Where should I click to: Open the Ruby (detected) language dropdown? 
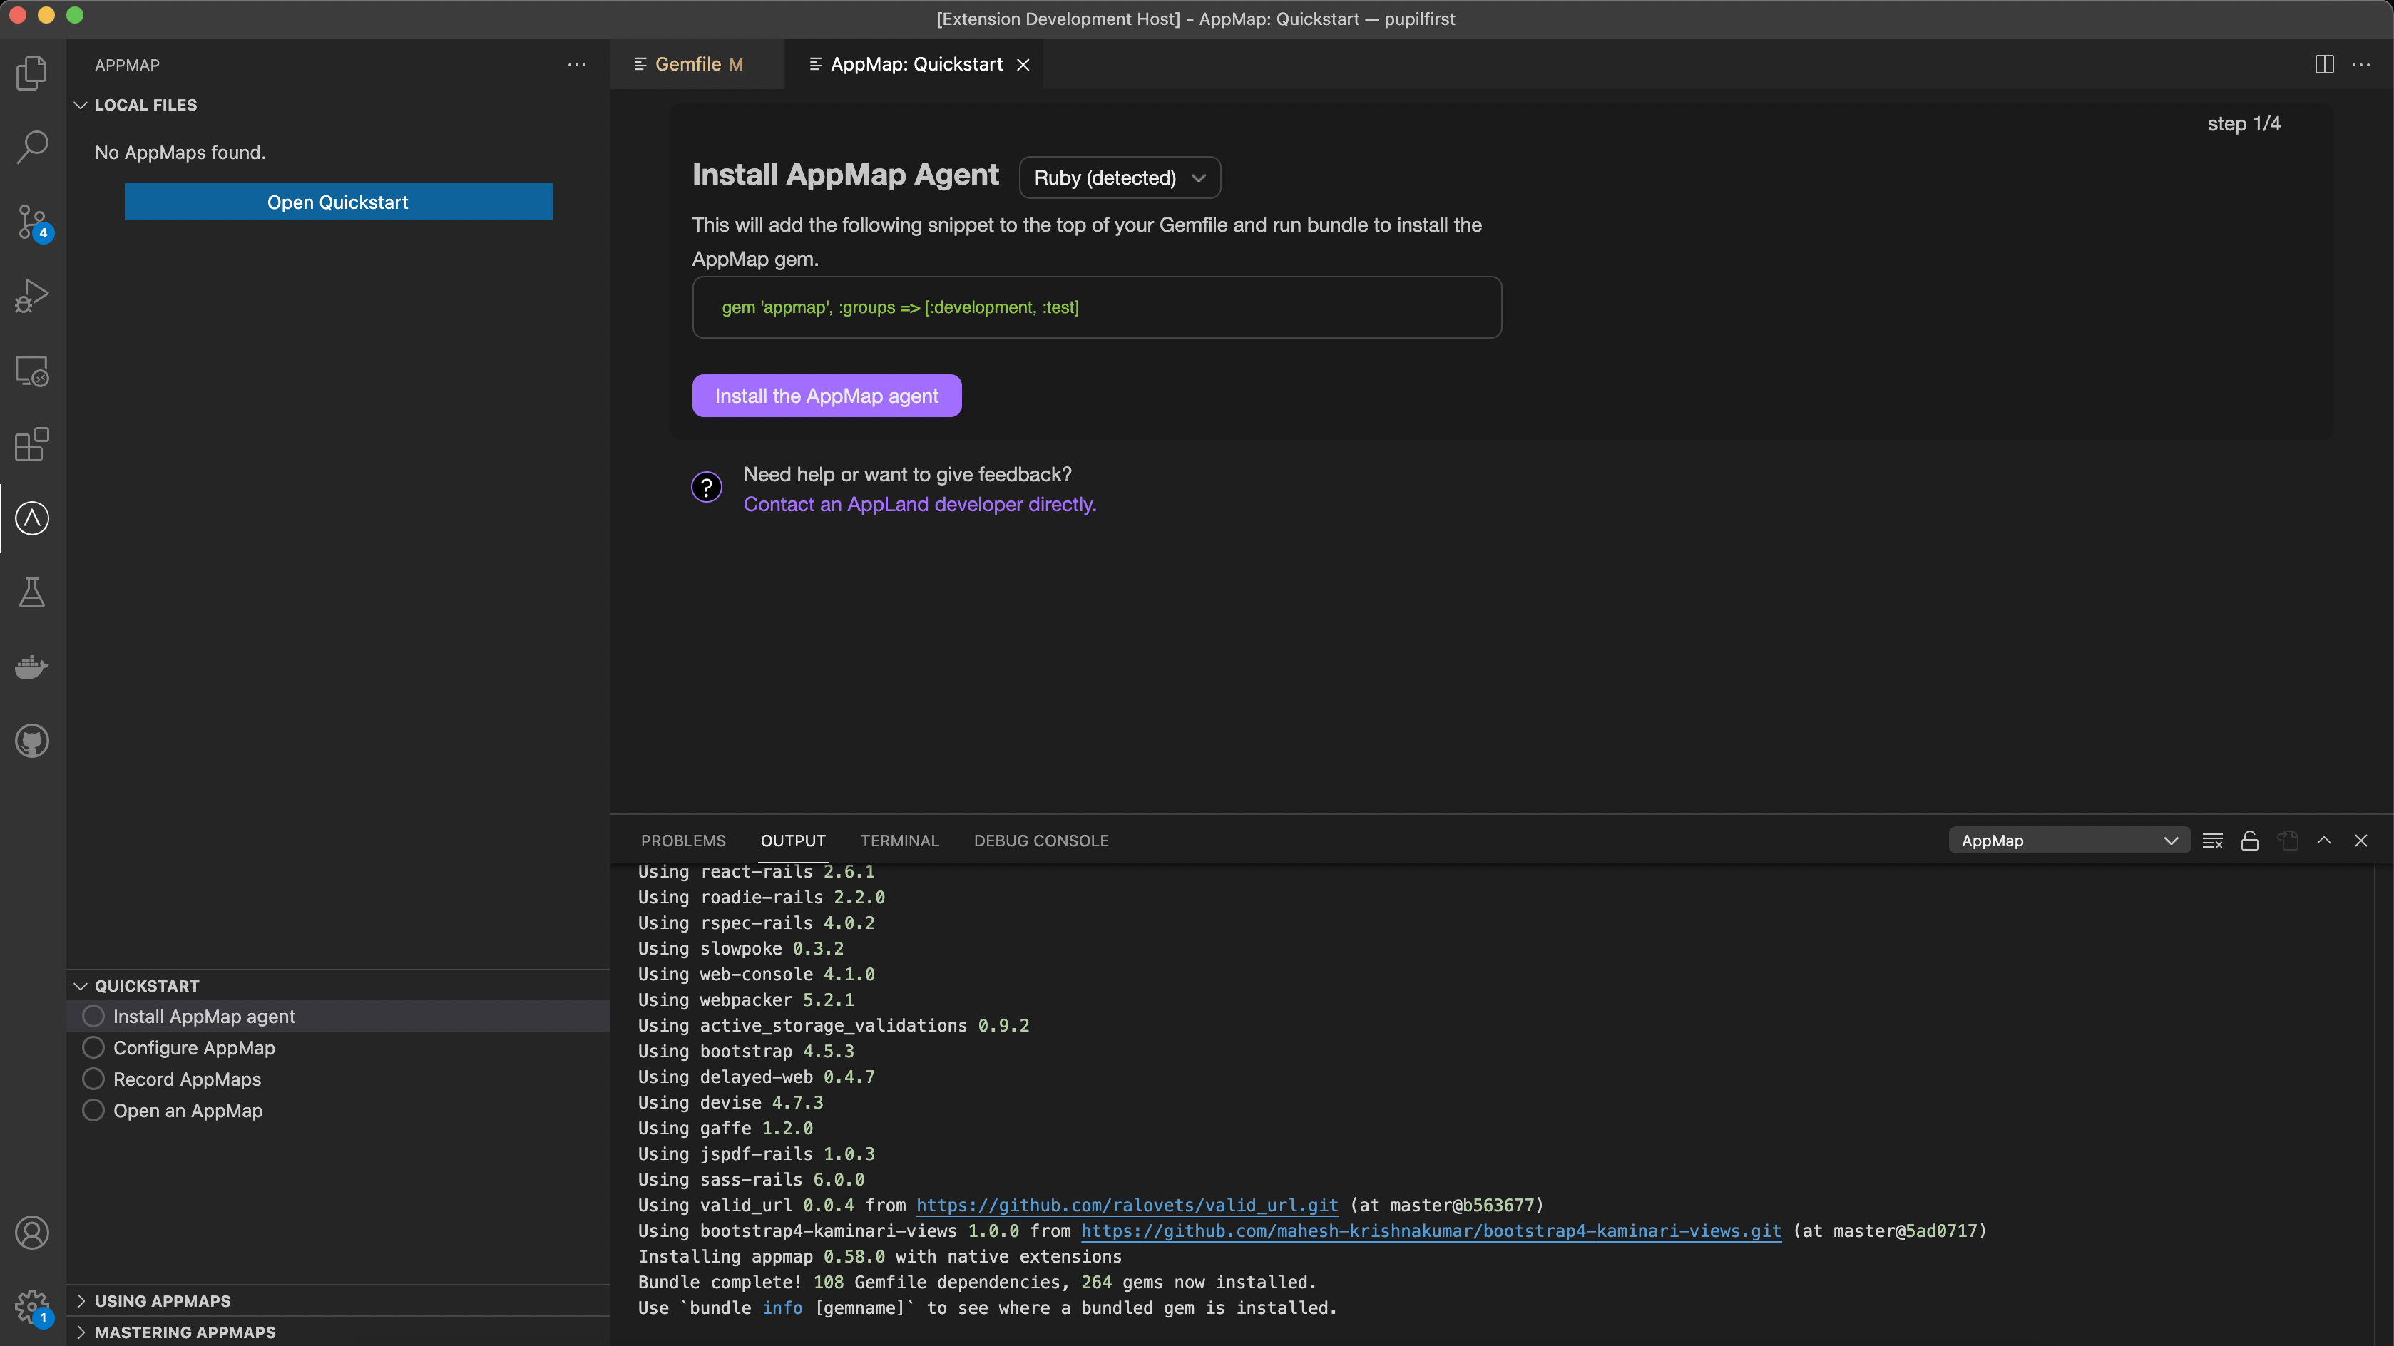click(1119, 178)
